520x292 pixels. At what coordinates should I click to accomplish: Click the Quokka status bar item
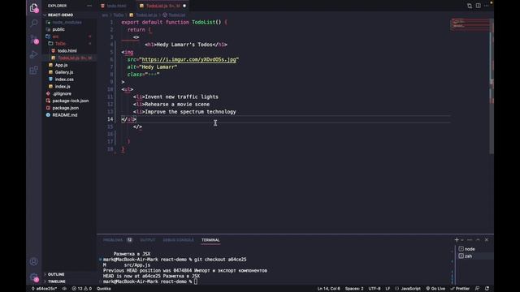(103, 289)
